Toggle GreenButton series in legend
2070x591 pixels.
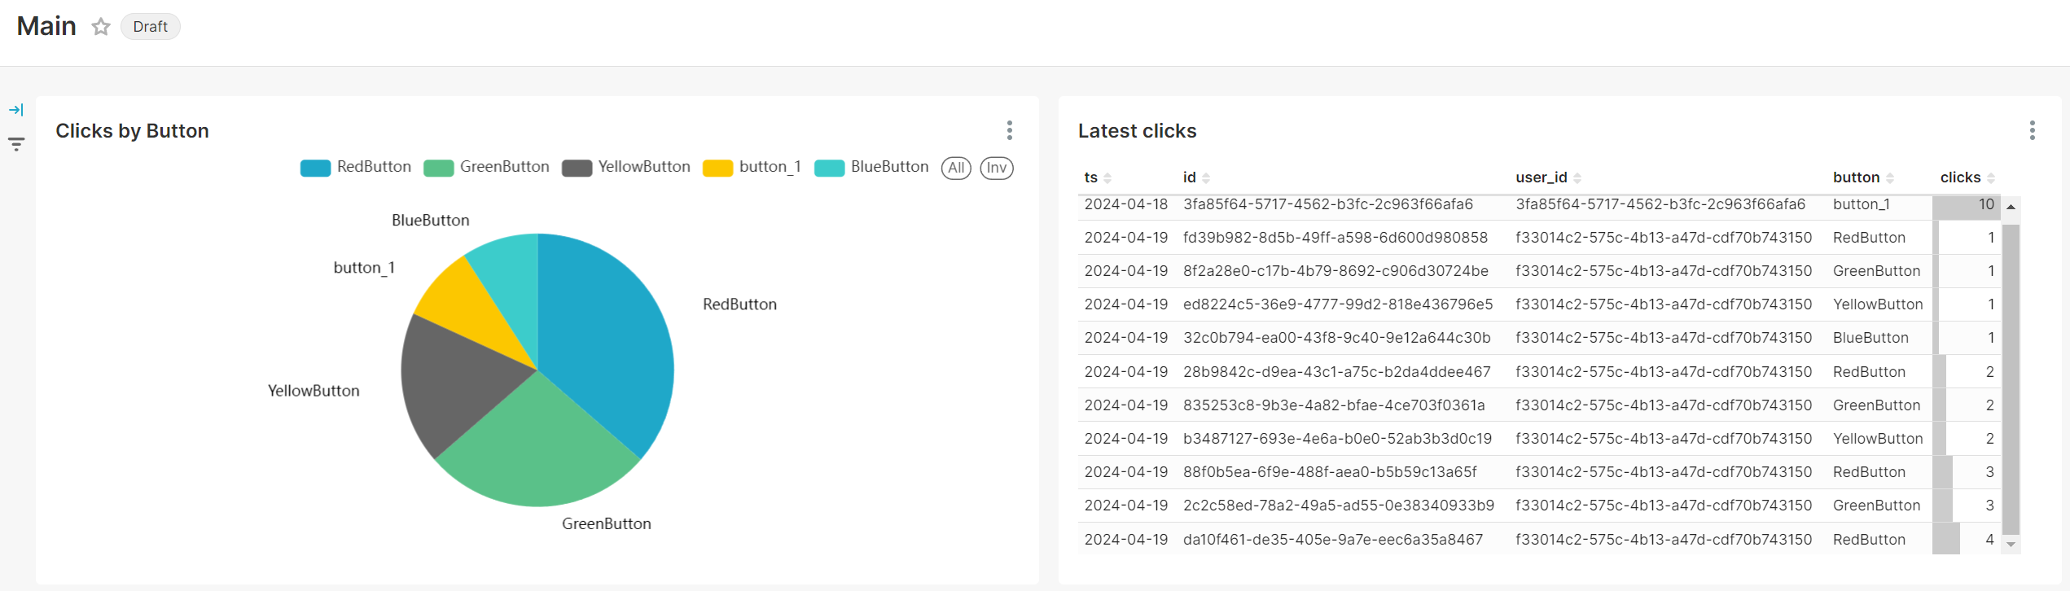click(x=486, y=168)
